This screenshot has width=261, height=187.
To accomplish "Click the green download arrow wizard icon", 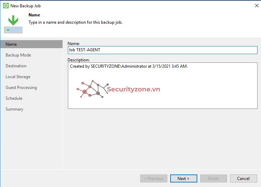I will 13,24.
